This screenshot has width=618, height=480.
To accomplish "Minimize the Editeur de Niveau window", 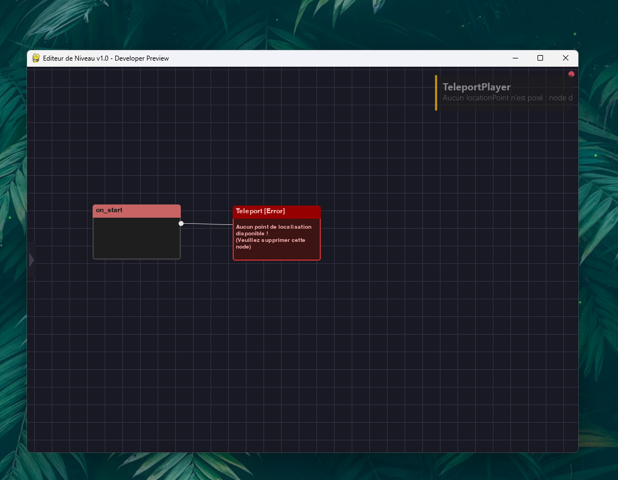I will [515, 58].
